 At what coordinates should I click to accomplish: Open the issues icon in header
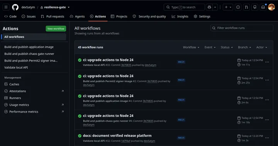pos(238,7)
